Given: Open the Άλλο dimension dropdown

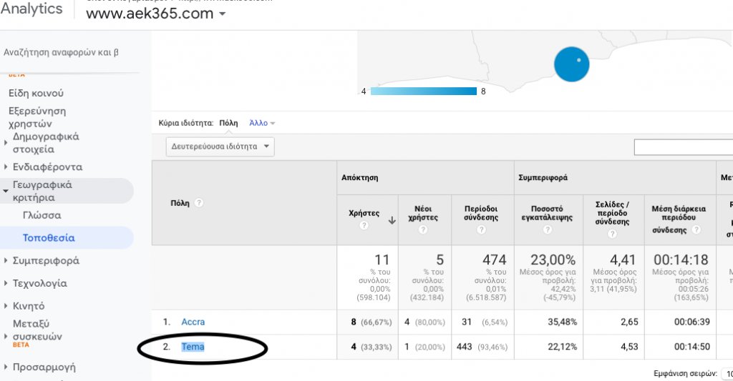Looking at the screenshot, I should click(262, 123).
